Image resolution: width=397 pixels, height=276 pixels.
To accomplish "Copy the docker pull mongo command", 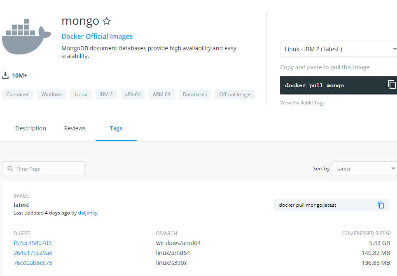I will [x=391, y=85].
